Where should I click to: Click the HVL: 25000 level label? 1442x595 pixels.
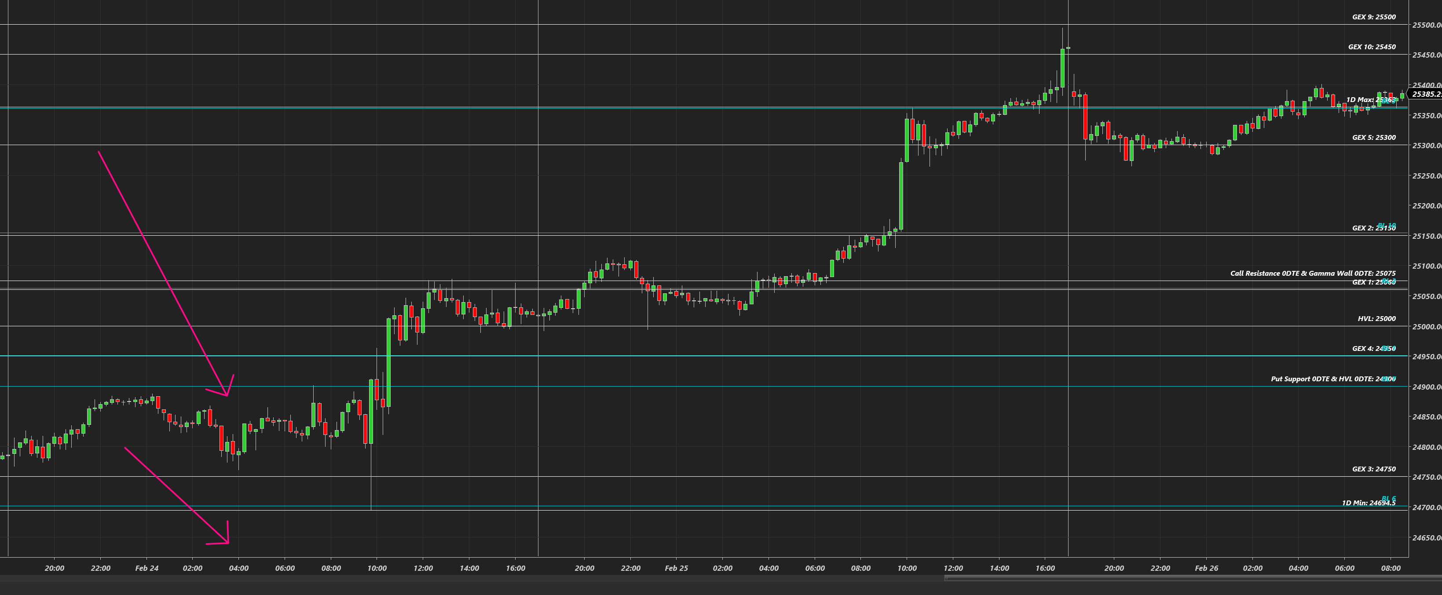[x=1376, y=318]
